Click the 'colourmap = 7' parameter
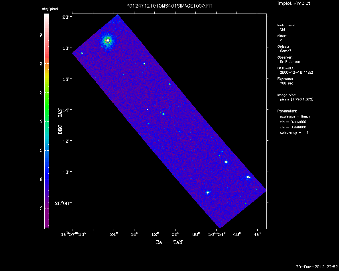This screenshot has height=271, width=339. click(294, 132)
